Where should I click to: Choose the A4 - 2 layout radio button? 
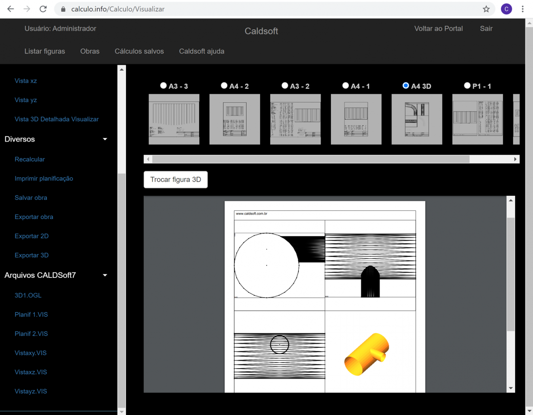point(224,86)
